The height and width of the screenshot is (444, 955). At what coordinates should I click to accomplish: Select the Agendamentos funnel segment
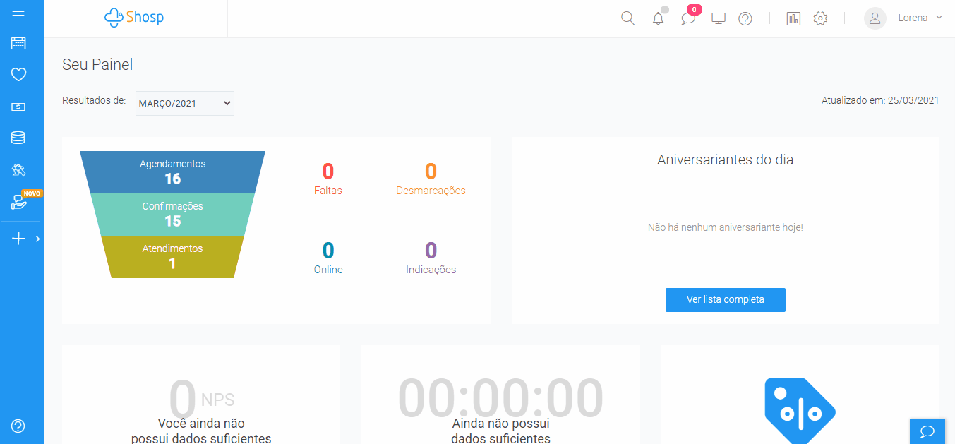(x=172, y=172)
